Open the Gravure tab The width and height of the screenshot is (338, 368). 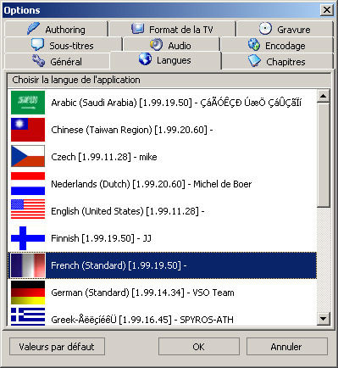(x=285, y=29)
